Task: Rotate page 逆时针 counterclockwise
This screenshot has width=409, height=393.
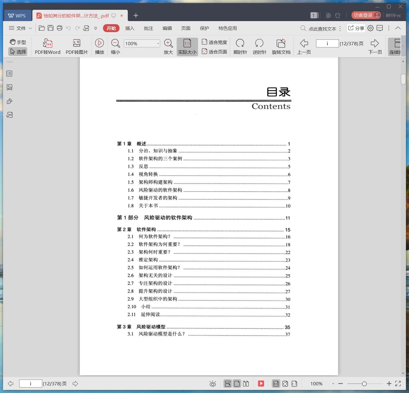Action: point(260,47)
